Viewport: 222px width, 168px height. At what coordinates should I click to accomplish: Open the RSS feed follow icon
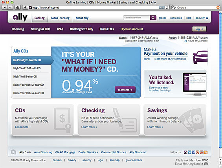click(206, 152)
